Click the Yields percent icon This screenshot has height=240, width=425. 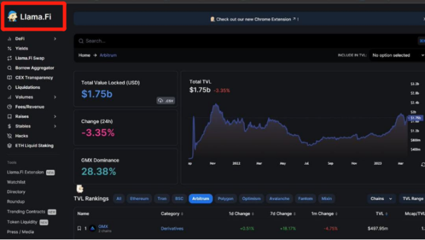pos(10,48)
